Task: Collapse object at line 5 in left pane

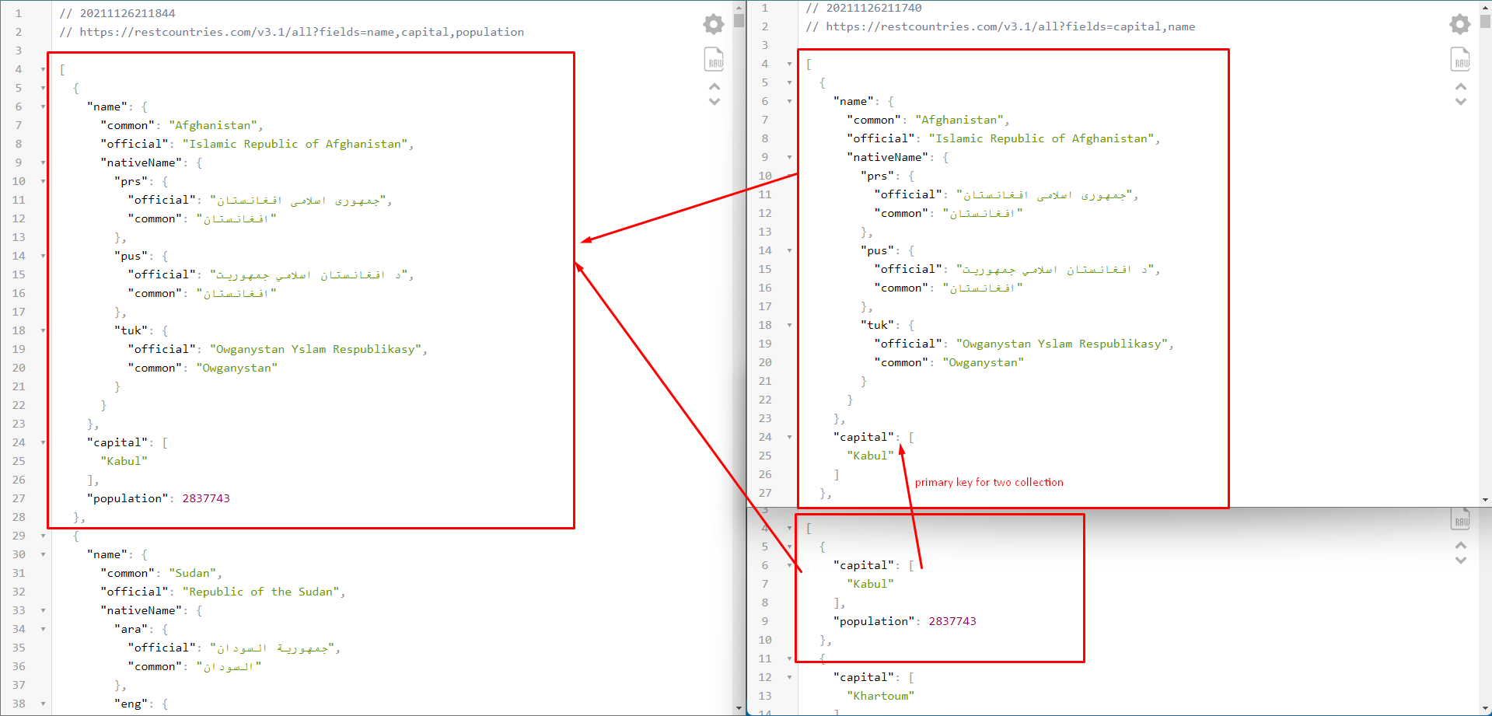Action: point(43,88)
